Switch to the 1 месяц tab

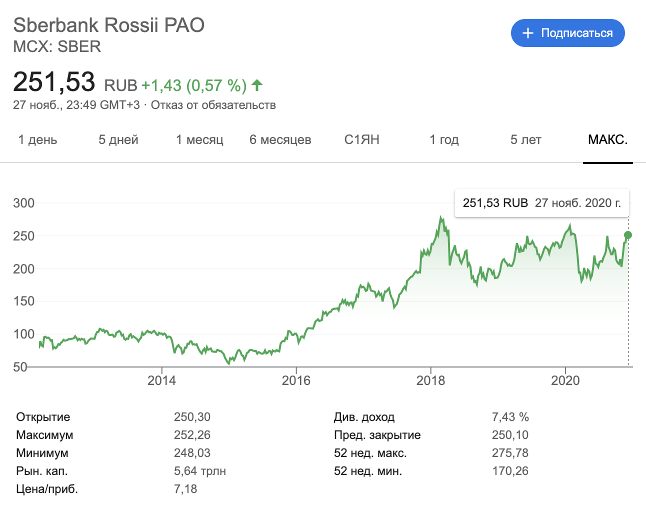pos(199,139)
